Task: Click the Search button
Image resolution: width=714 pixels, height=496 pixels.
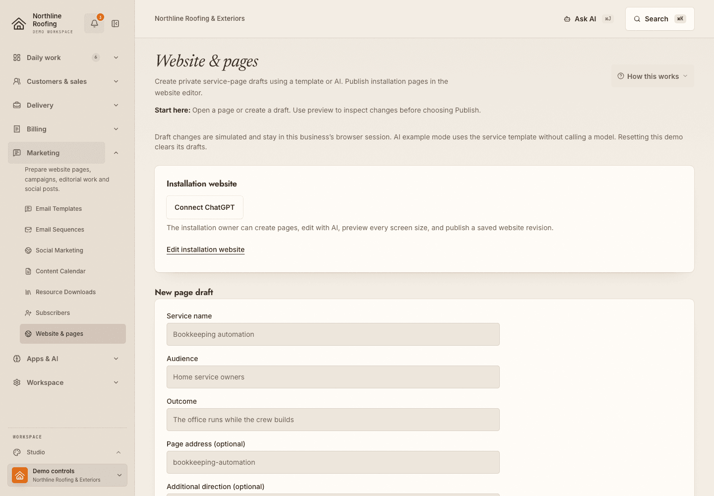Action: pyautogui.click(x=660, y=19)
